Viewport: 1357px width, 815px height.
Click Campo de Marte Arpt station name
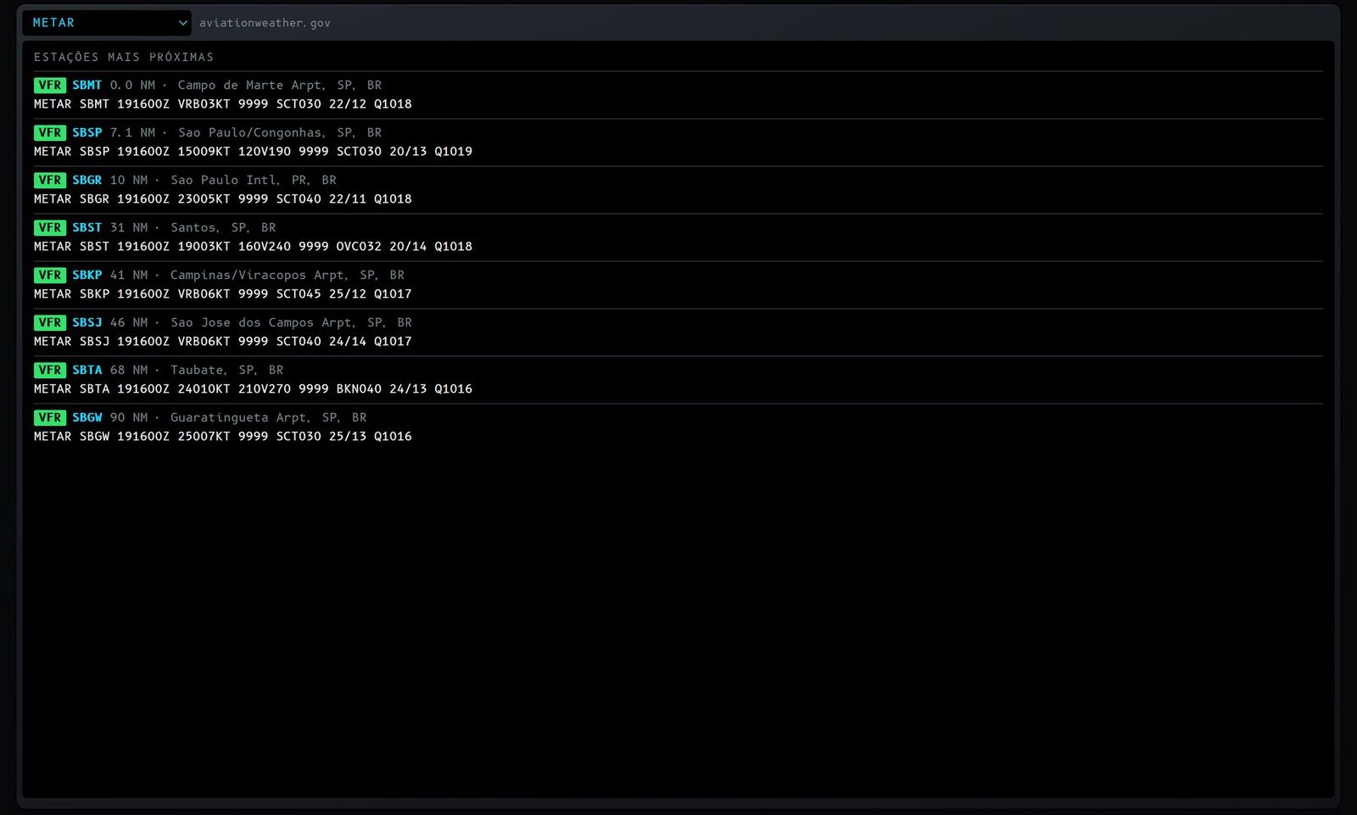click(280, 85)
